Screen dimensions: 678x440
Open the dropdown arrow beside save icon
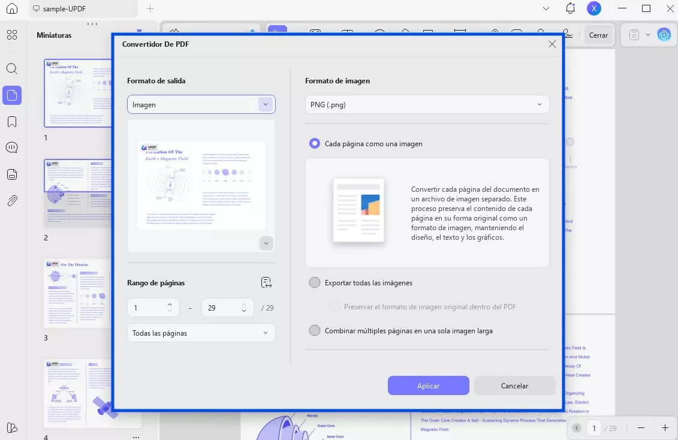click(x=648, y=35)
